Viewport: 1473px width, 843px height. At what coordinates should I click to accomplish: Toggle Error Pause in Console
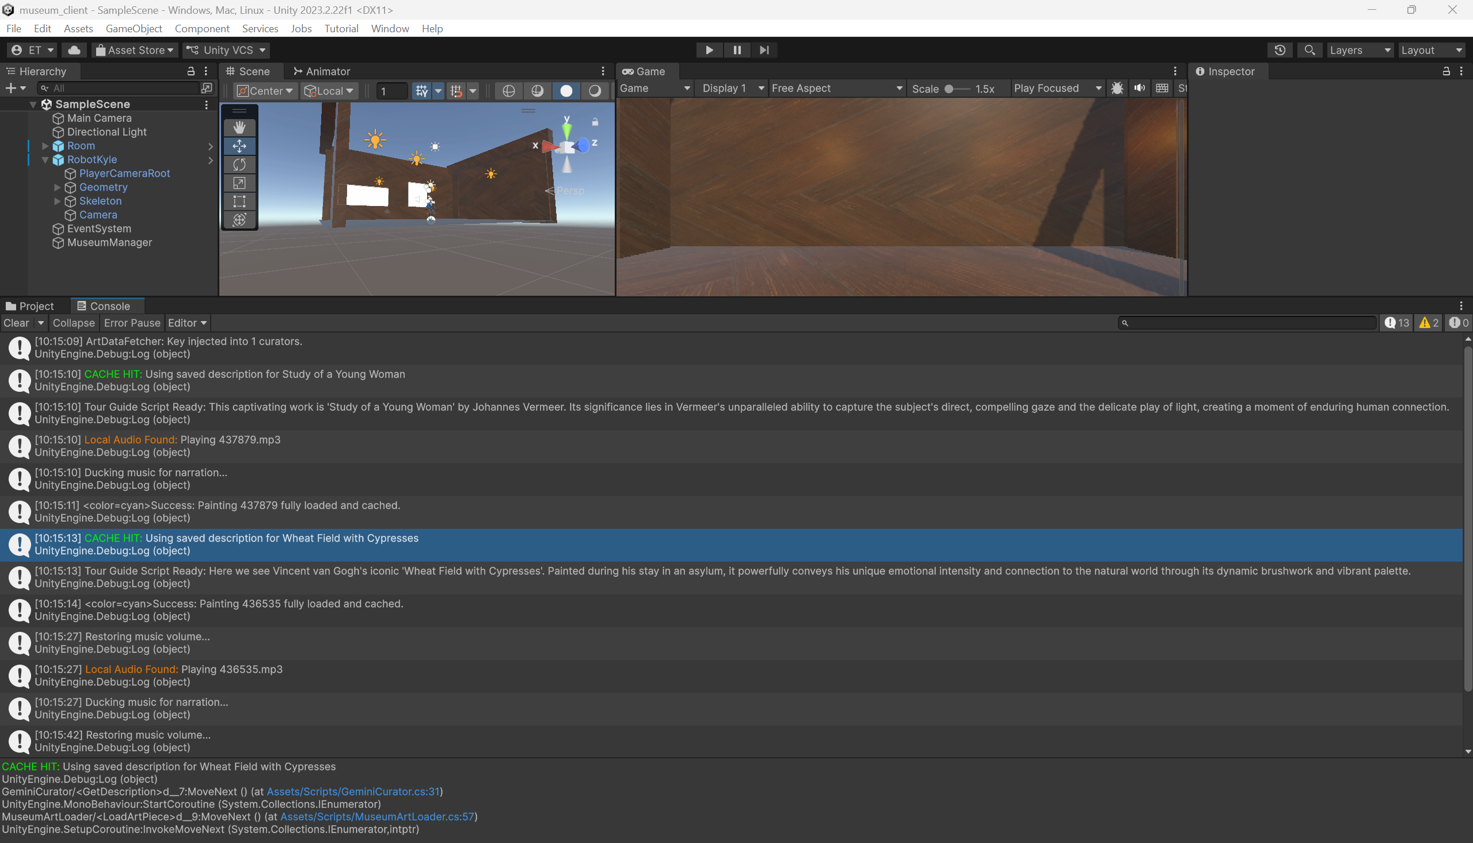[x=132, y=323]
